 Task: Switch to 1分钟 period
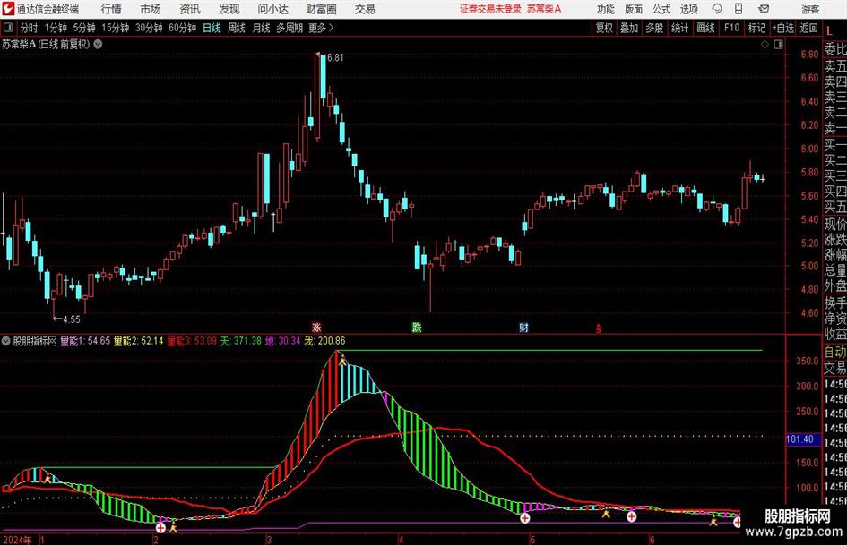[x=55, y=28]
